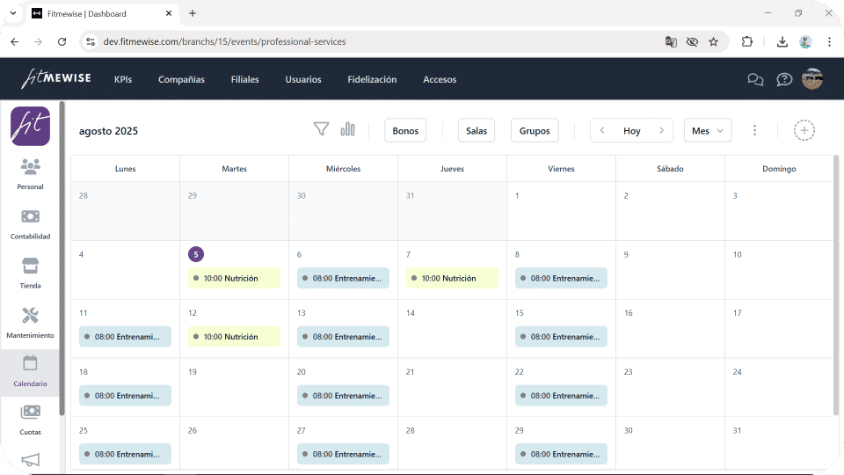Open the 10:00 Nutrición event on August 5
The width and height of the screenshot is (844, 475).
pos(234,278)
